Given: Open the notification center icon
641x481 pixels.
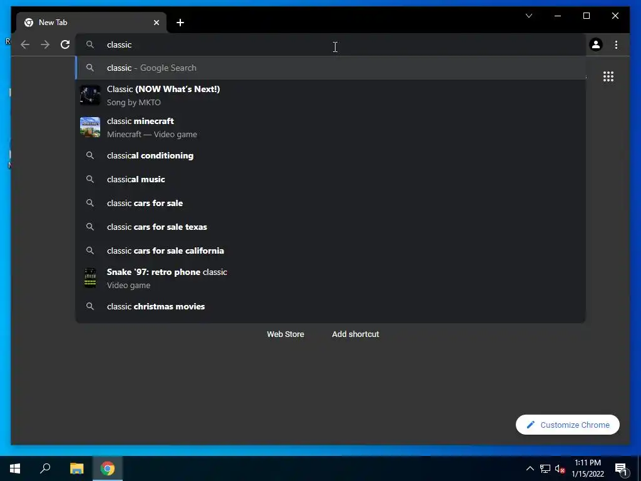Looking at the screenshot, I should 621,468.
